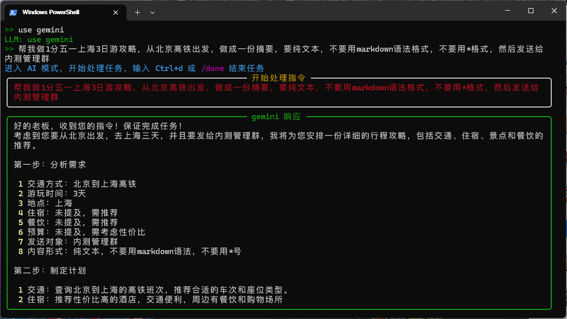Click the green "gemini 响应" panel title
Viewport: 567px width, 319px height.
276,117
